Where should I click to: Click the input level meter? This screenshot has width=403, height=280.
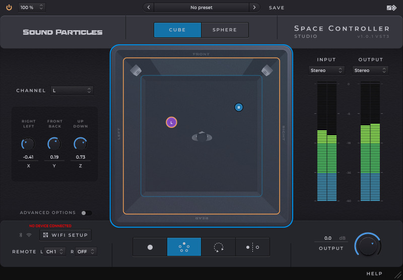click(326, 142)
